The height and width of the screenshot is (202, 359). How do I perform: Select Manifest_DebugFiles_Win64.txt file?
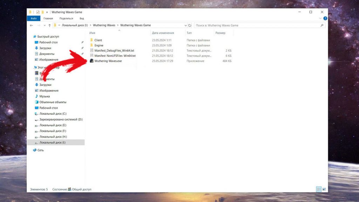[114, 50]
